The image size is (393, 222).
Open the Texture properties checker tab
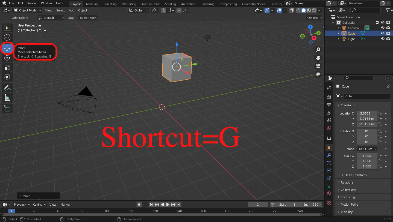tap(329, 203)
